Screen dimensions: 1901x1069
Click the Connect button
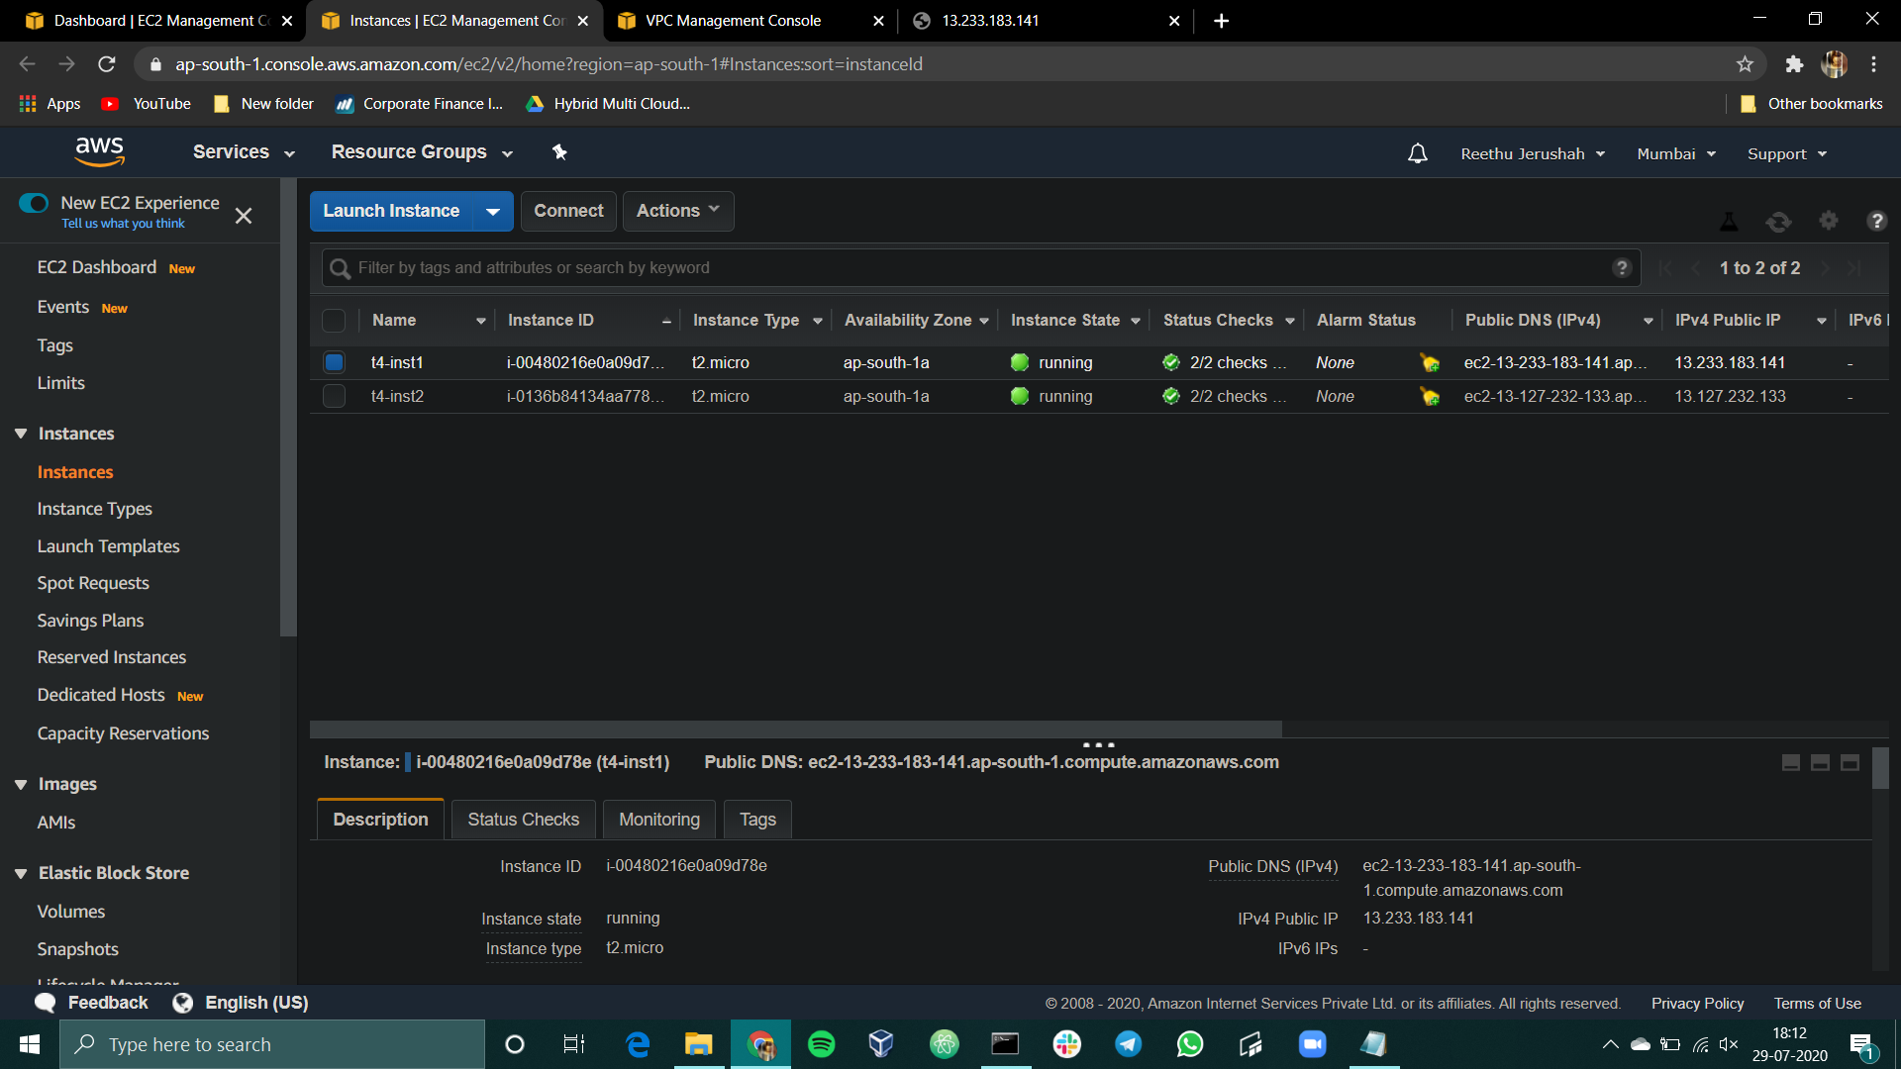pyautogui.click(x=567, y=211)
